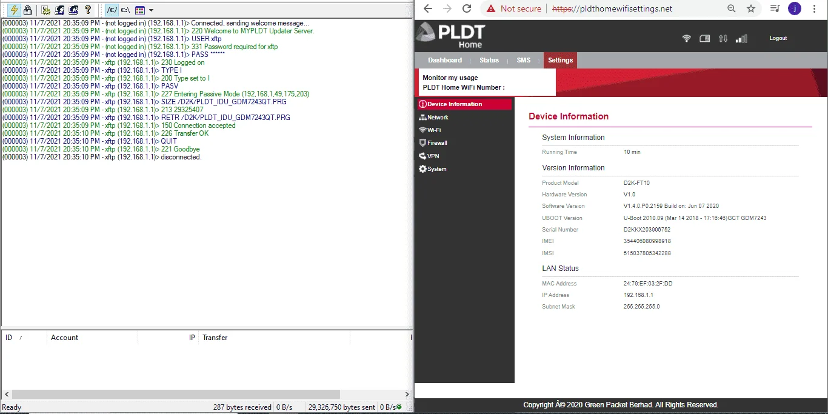The image size is (828, 414).
Task: Open Wi-Fi settings in the sidebar
Action: click(430, 130)
